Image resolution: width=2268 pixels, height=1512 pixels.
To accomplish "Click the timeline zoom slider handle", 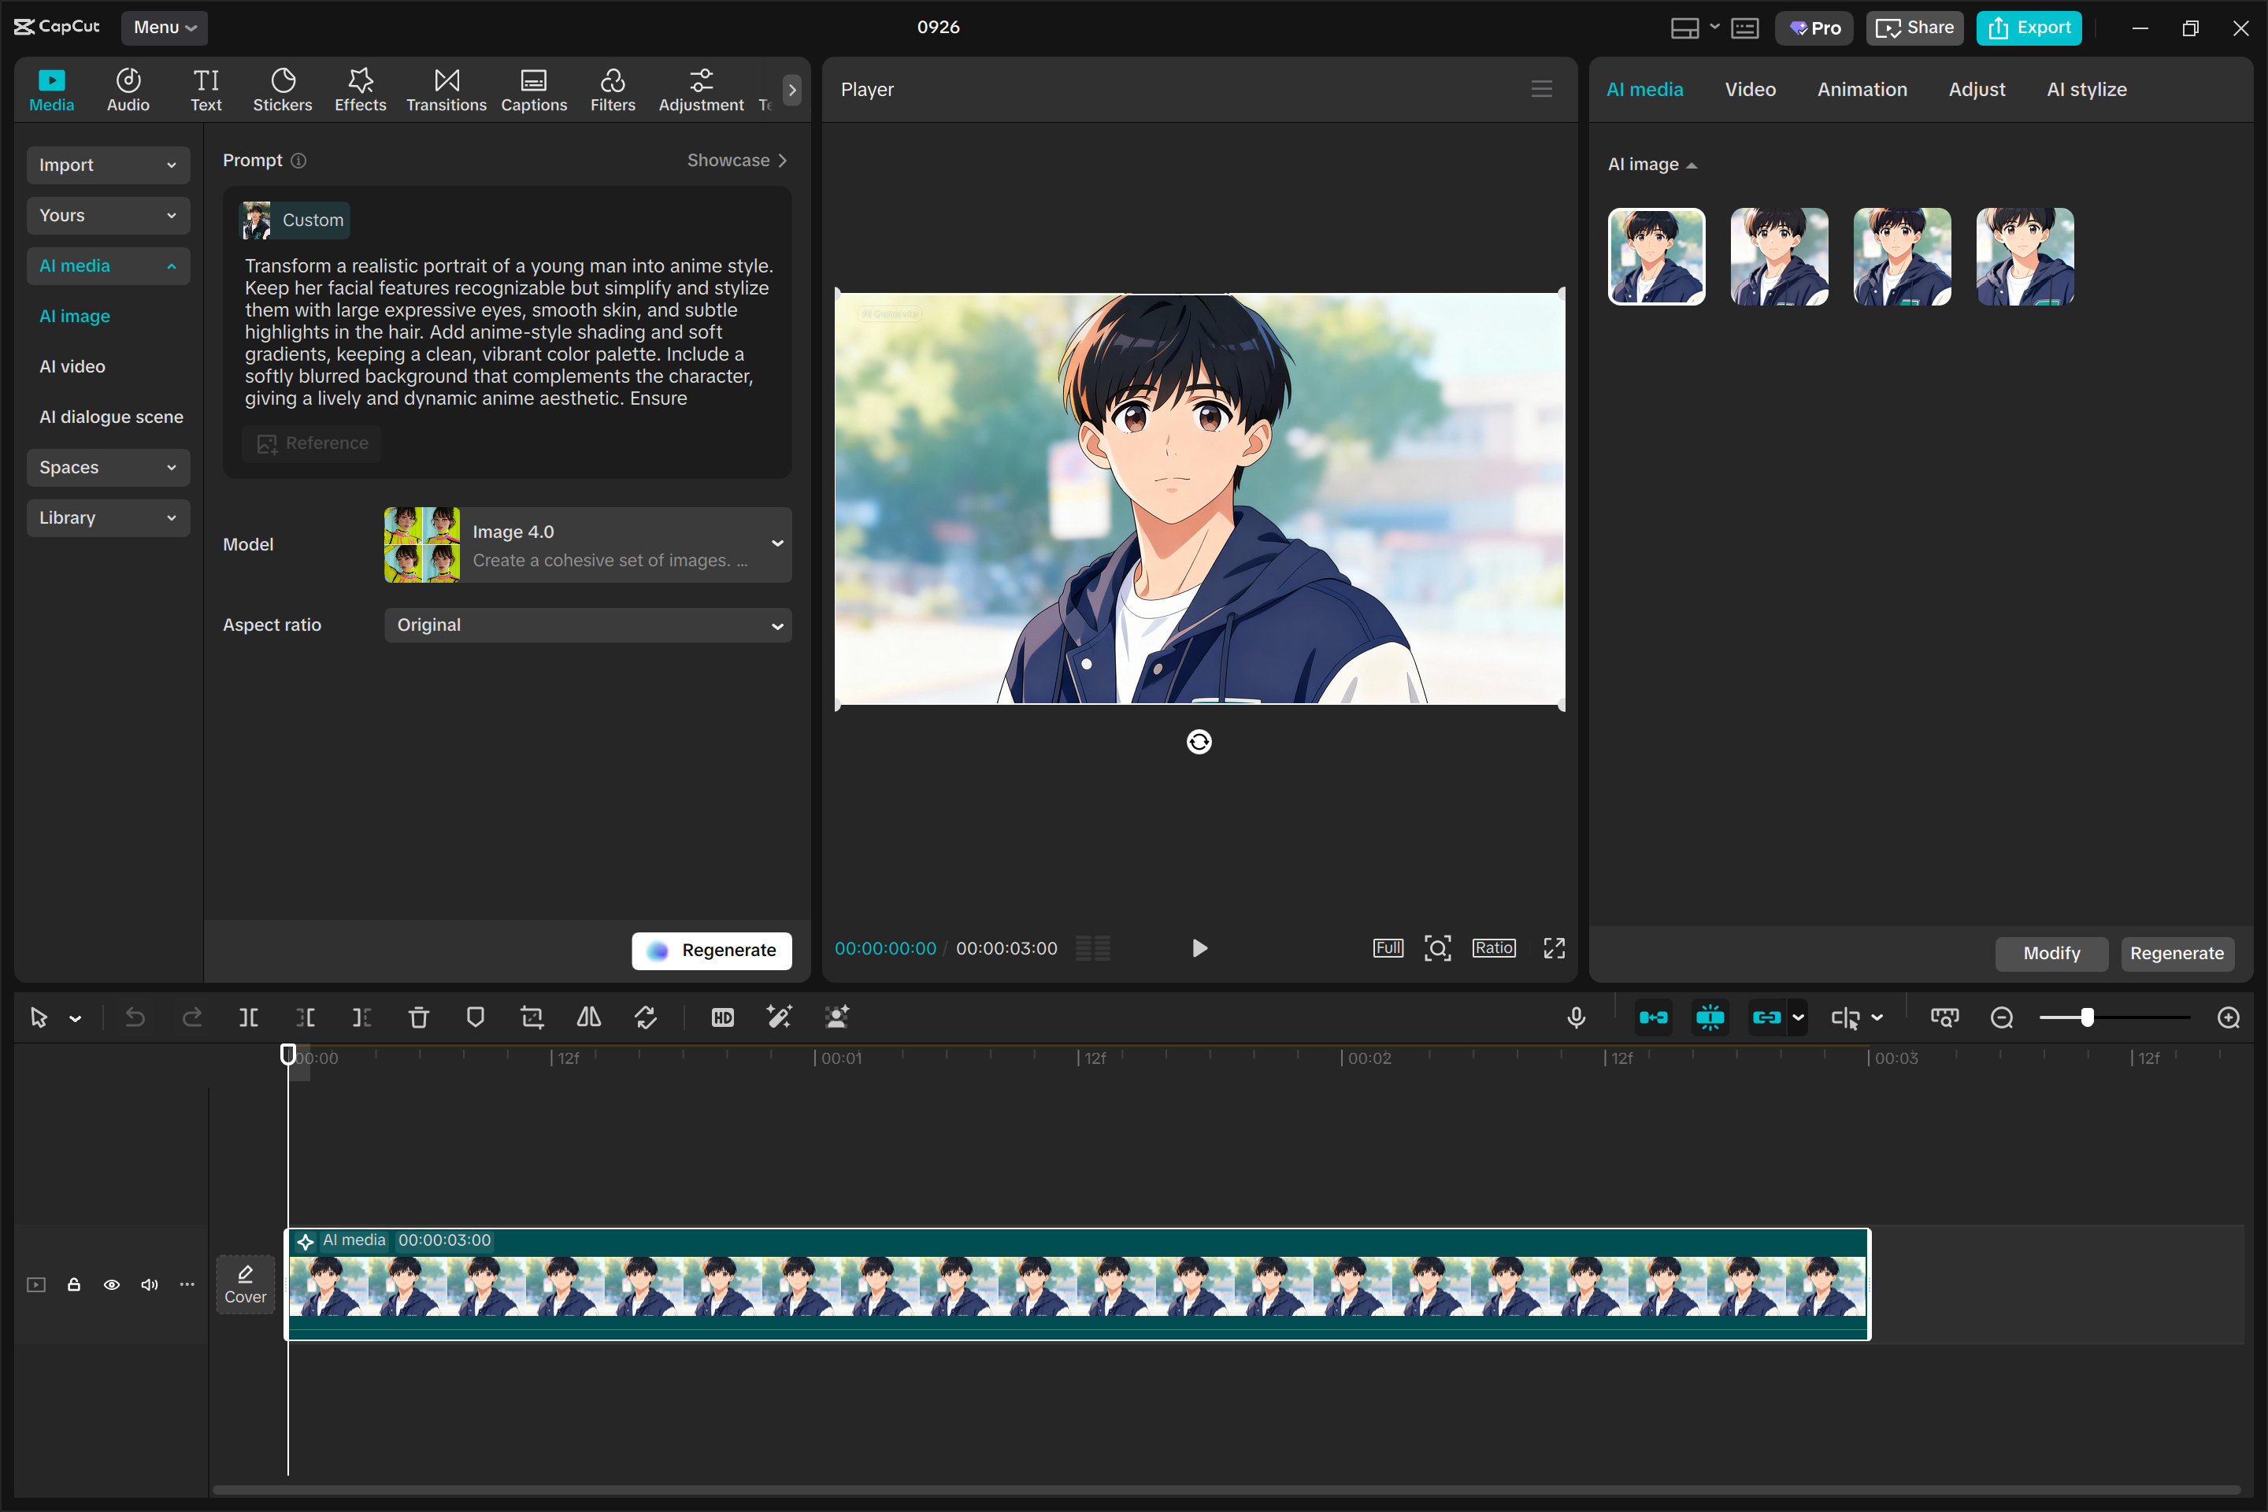I will click(2087, 1017).
